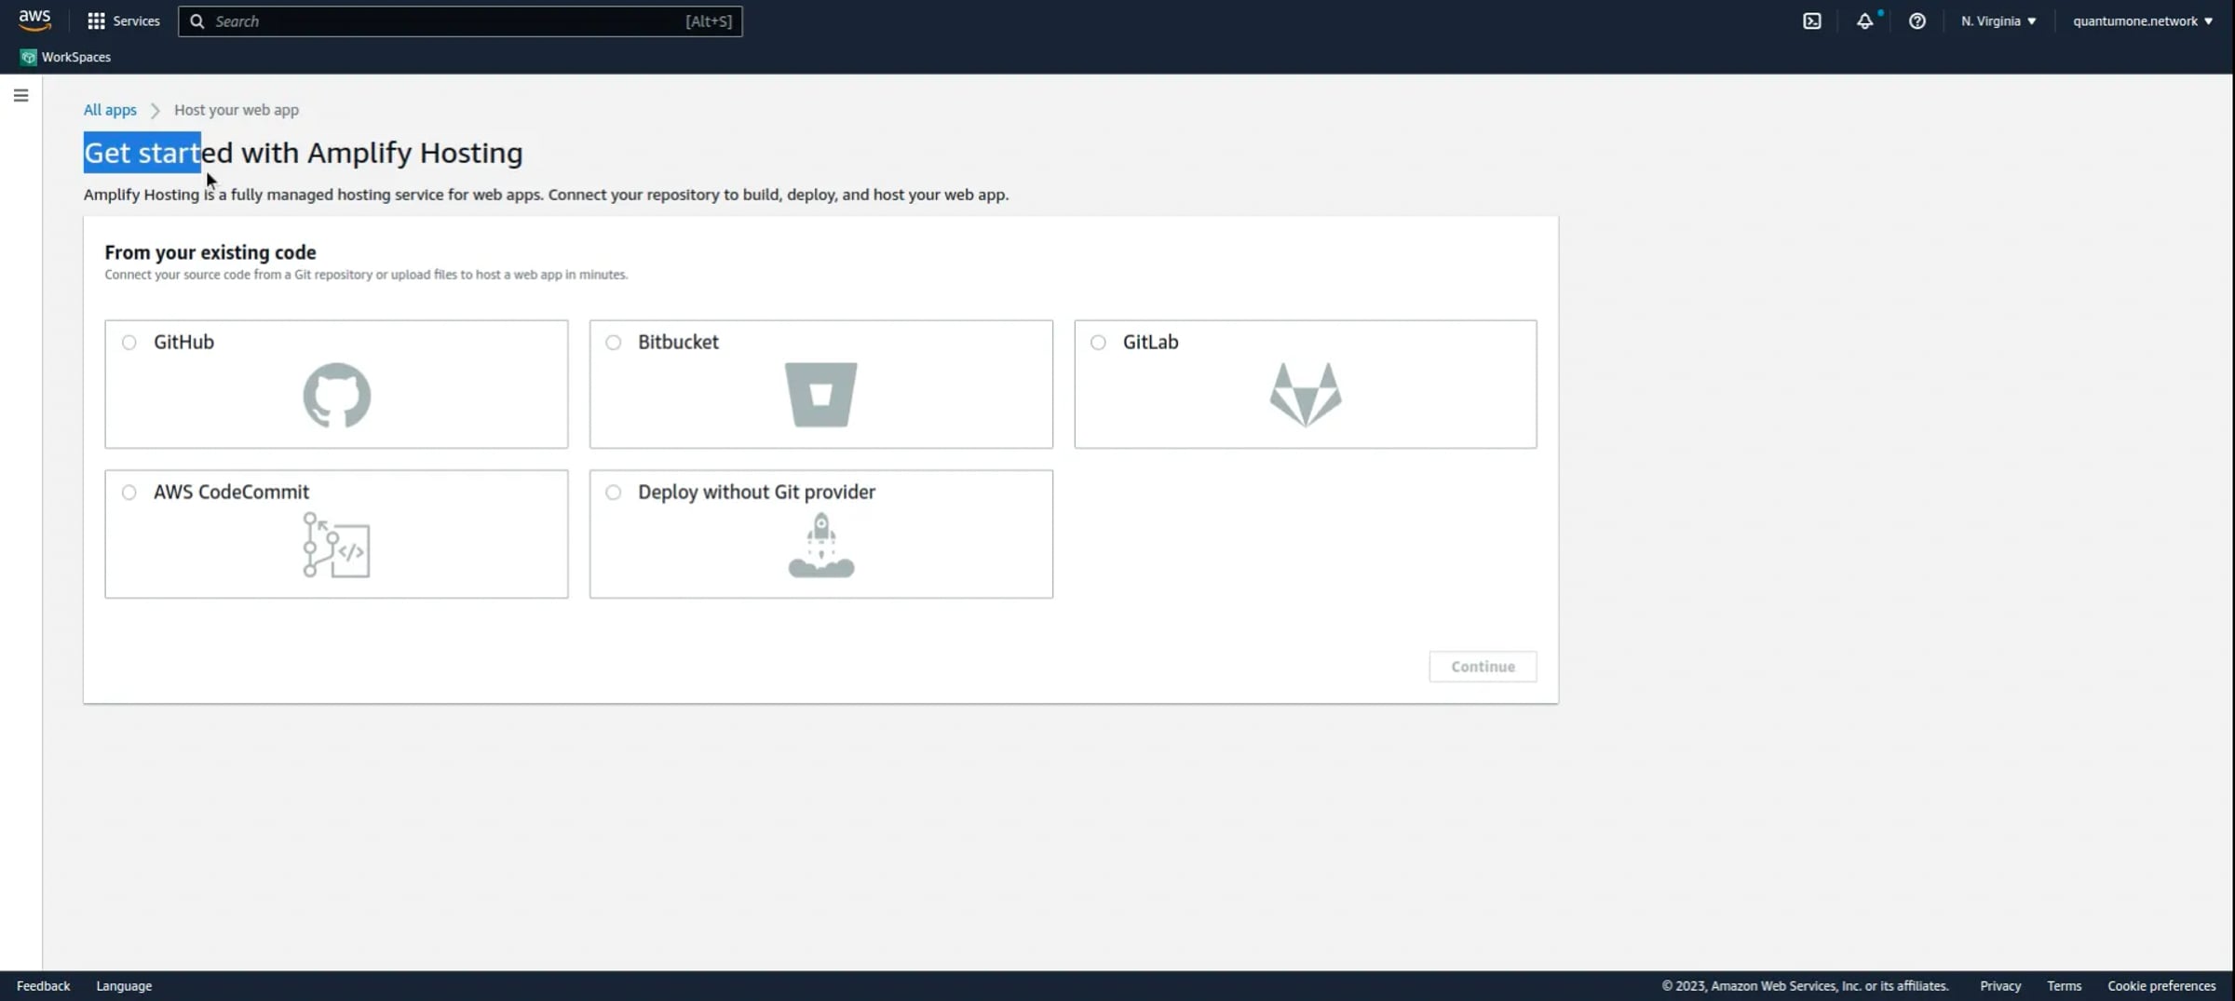Open the Language selector in footer
The width and height of the screenshot is (2235, 1001).
[x=124, y=985]
